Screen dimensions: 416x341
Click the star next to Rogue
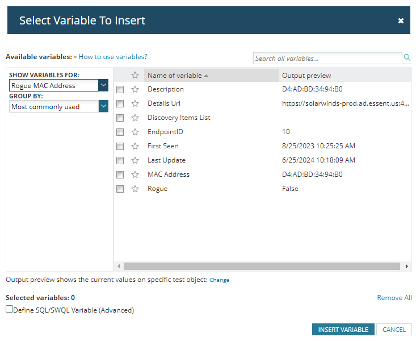(x=135, y=189)
